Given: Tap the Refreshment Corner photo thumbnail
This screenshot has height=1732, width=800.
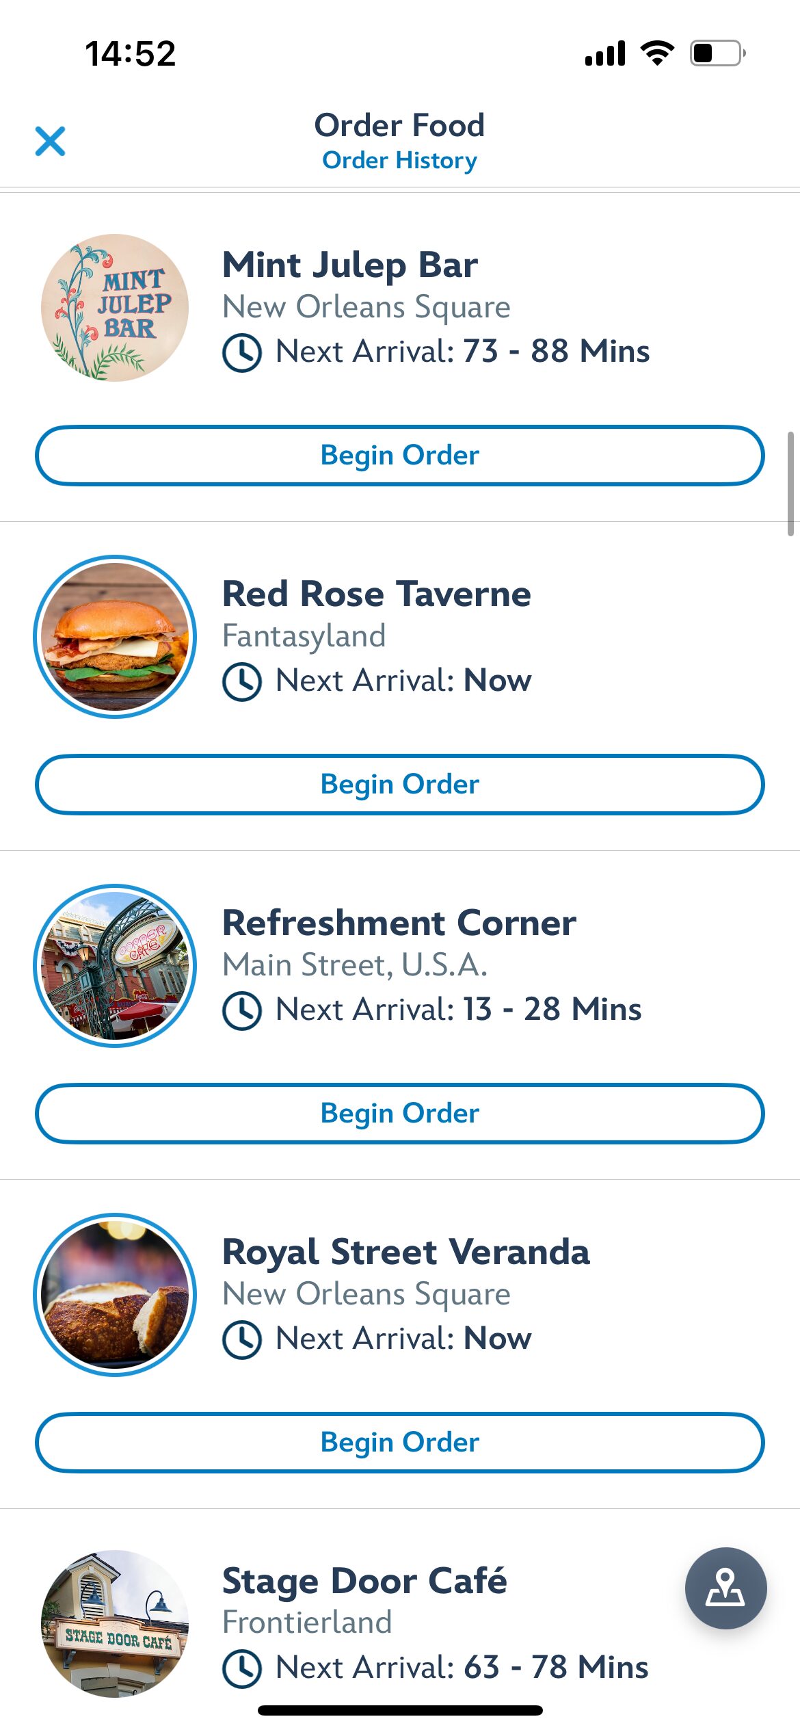Looking at the screenshot, I should click(x=115, y=966).
